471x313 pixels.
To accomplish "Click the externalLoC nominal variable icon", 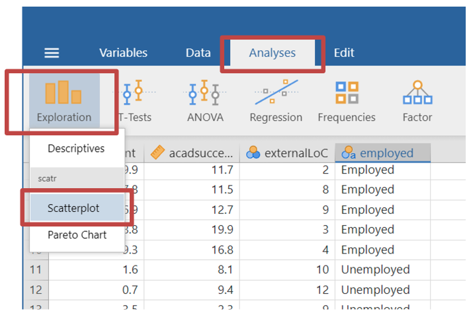I will pos(253,153).
